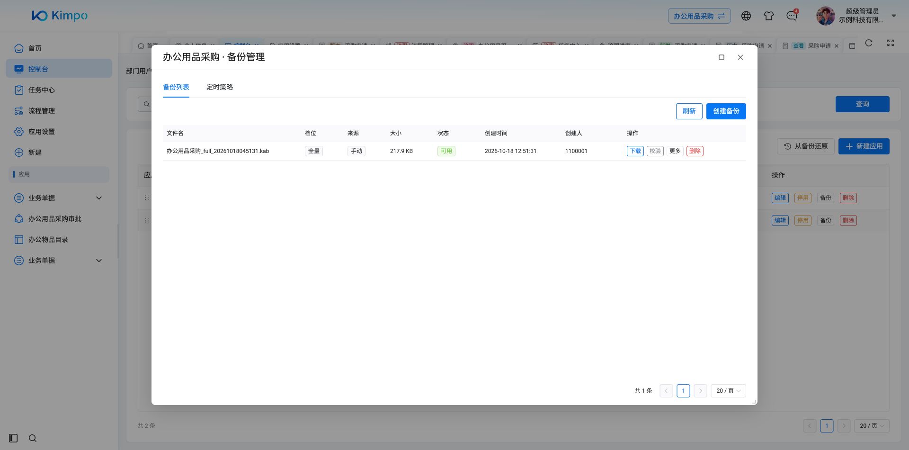Click the 创建备份 button
Screen dimensions: 909x450
[x=726, y=111]
